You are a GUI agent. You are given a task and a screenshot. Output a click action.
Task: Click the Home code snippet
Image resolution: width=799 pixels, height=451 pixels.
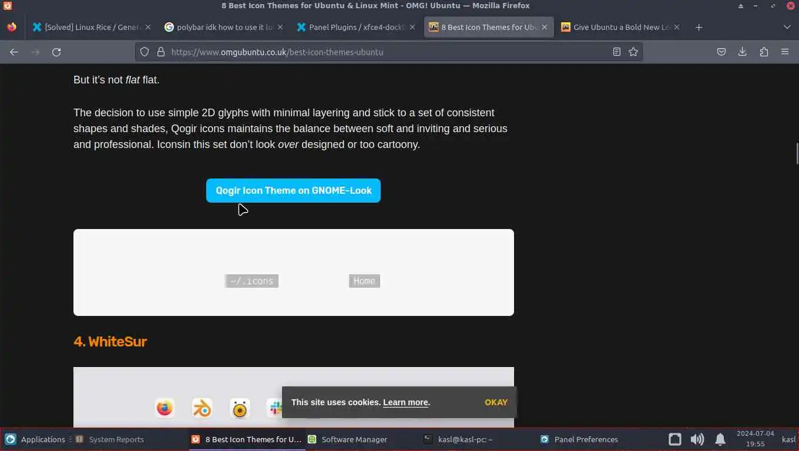(x=364, y=281)
